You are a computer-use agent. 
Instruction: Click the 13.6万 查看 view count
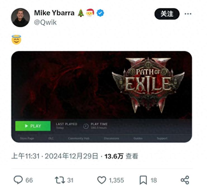[121, 156]
